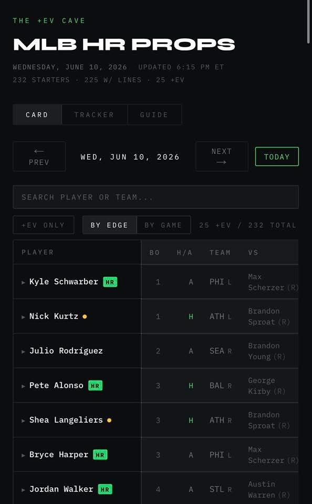The image size is (312, 504).
Task: Click the HR badge next to Kyle Schwarber
Action: pos(110,282)
